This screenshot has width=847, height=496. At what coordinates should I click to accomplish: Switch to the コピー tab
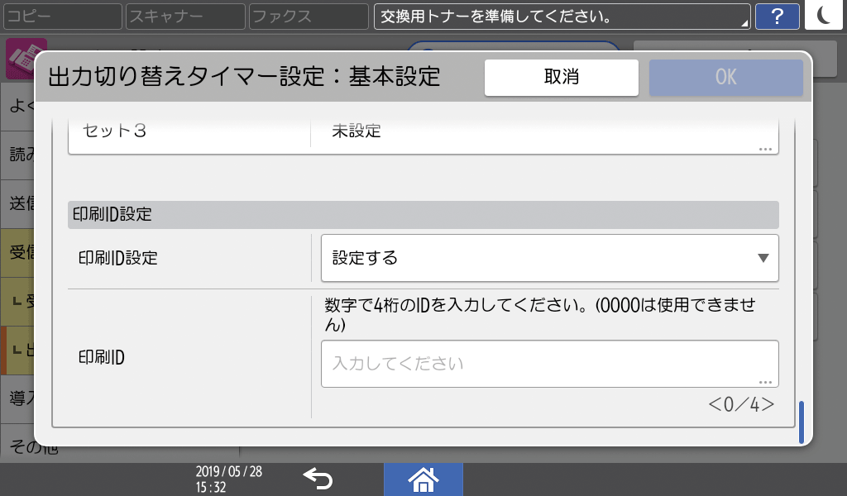62,16
